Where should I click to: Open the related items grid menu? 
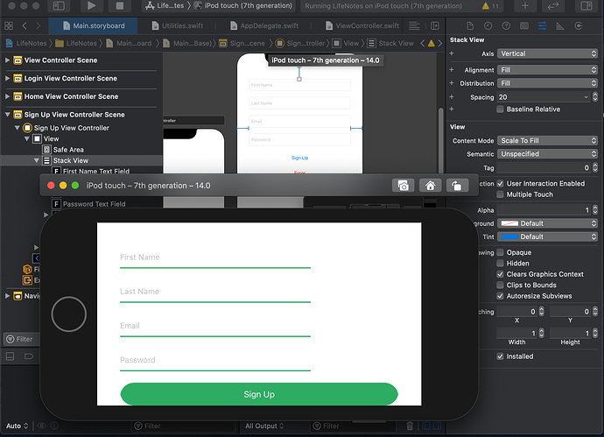(x=9, y=25)
